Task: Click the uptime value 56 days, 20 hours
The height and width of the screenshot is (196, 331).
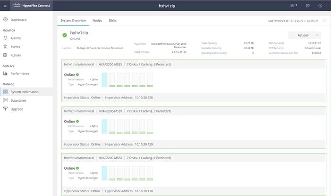Action: tap(100, 48)
